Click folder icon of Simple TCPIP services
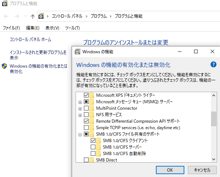The width and height of the screenshot is (220, 177). tap(91, 128)
